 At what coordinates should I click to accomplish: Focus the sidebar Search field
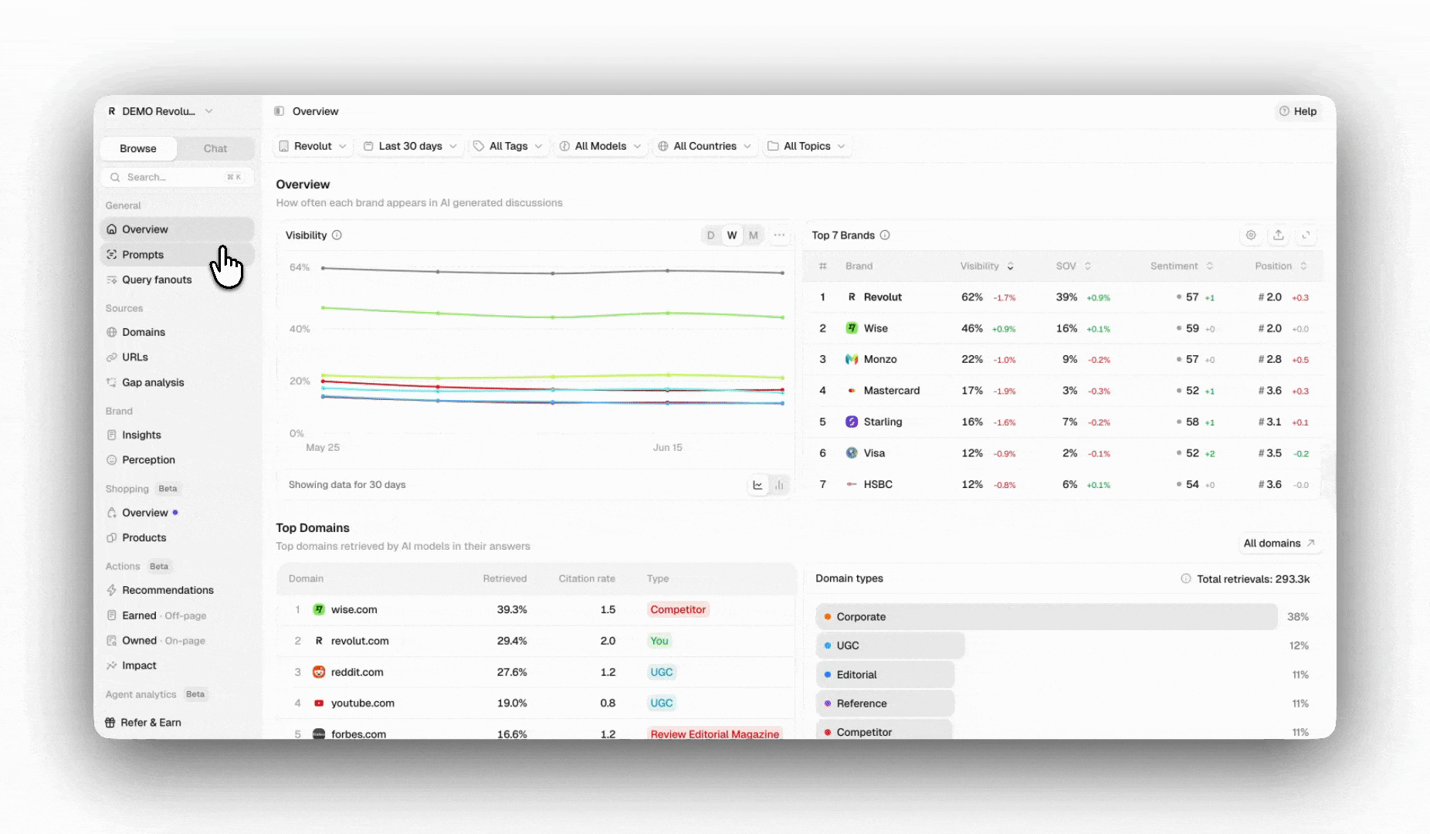(178, 178)
